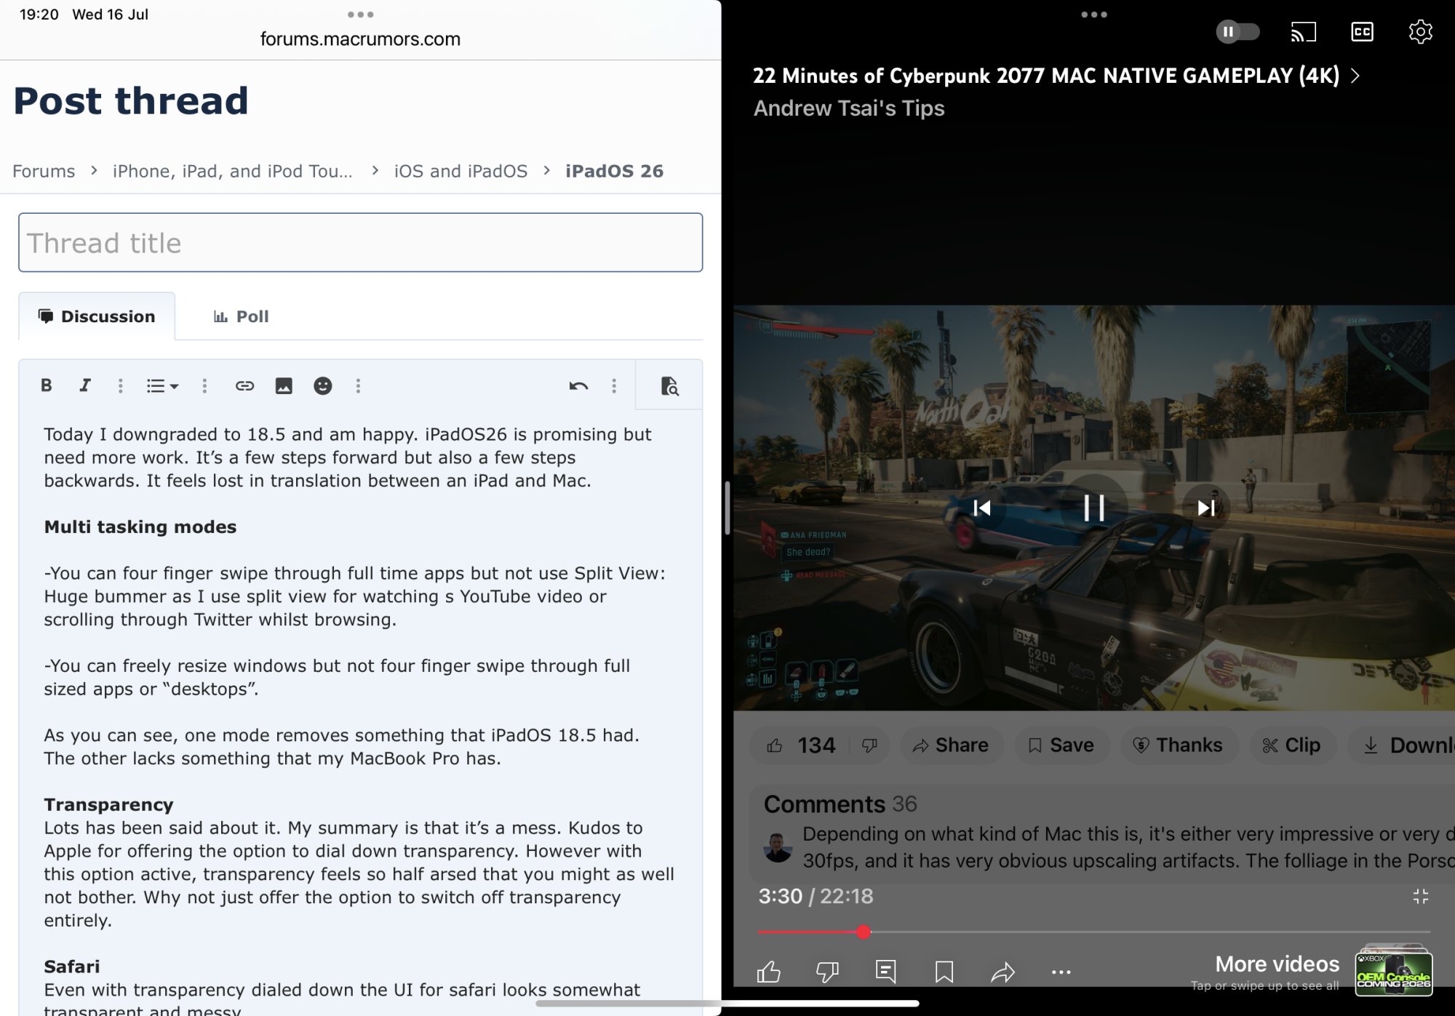Open more insert options after emoji
The image size is (1455, 1016).
pos(358,385)
